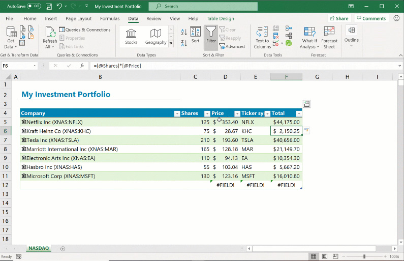Expand the Data Types gallery
Screen dimensions: 404x261
(x=171, y=44)
